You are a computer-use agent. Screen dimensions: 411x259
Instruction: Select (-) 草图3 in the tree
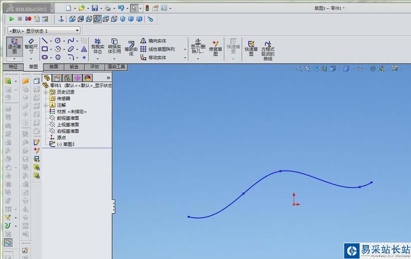click(x=66, y=144)
